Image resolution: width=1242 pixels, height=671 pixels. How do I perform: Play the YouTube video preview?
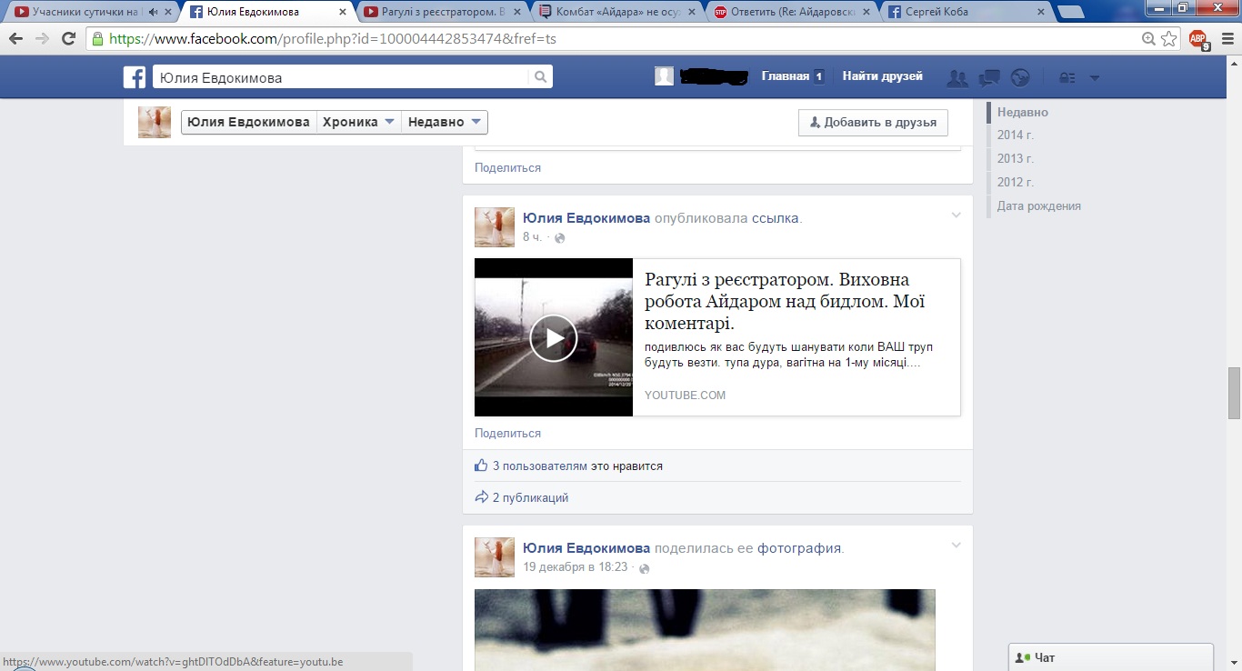pos(553,338)
